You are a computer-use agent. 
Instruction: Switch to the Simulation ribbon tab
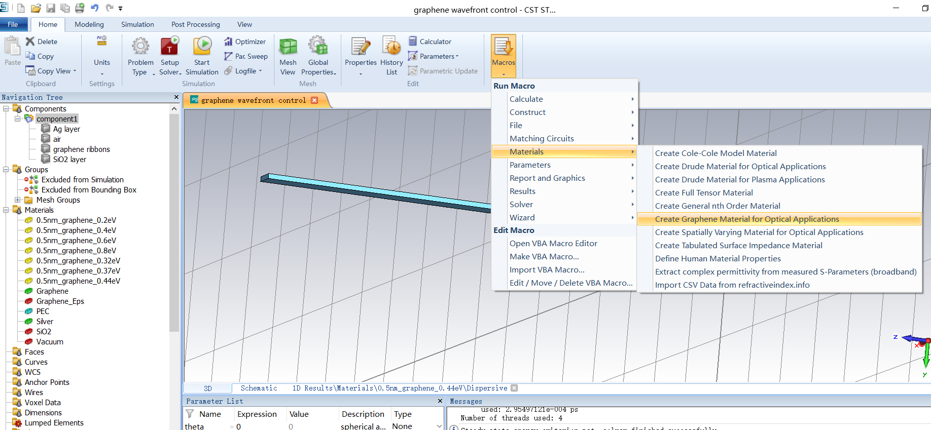137,24
